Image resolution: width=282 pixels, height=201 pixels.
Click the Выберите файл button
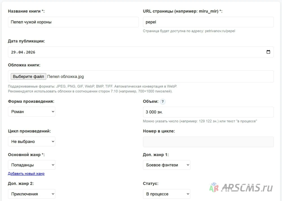click(28, 77)
